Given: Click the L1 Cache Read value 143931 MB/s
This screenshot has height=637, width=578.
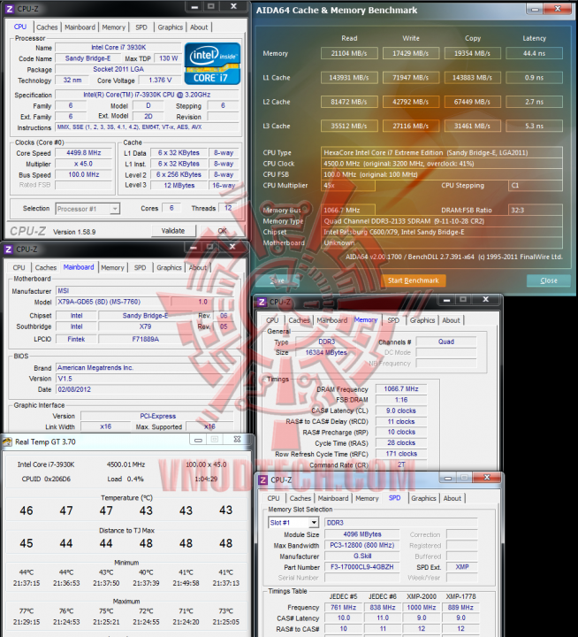Looking at the screenshot, I should tap(349, 78).
